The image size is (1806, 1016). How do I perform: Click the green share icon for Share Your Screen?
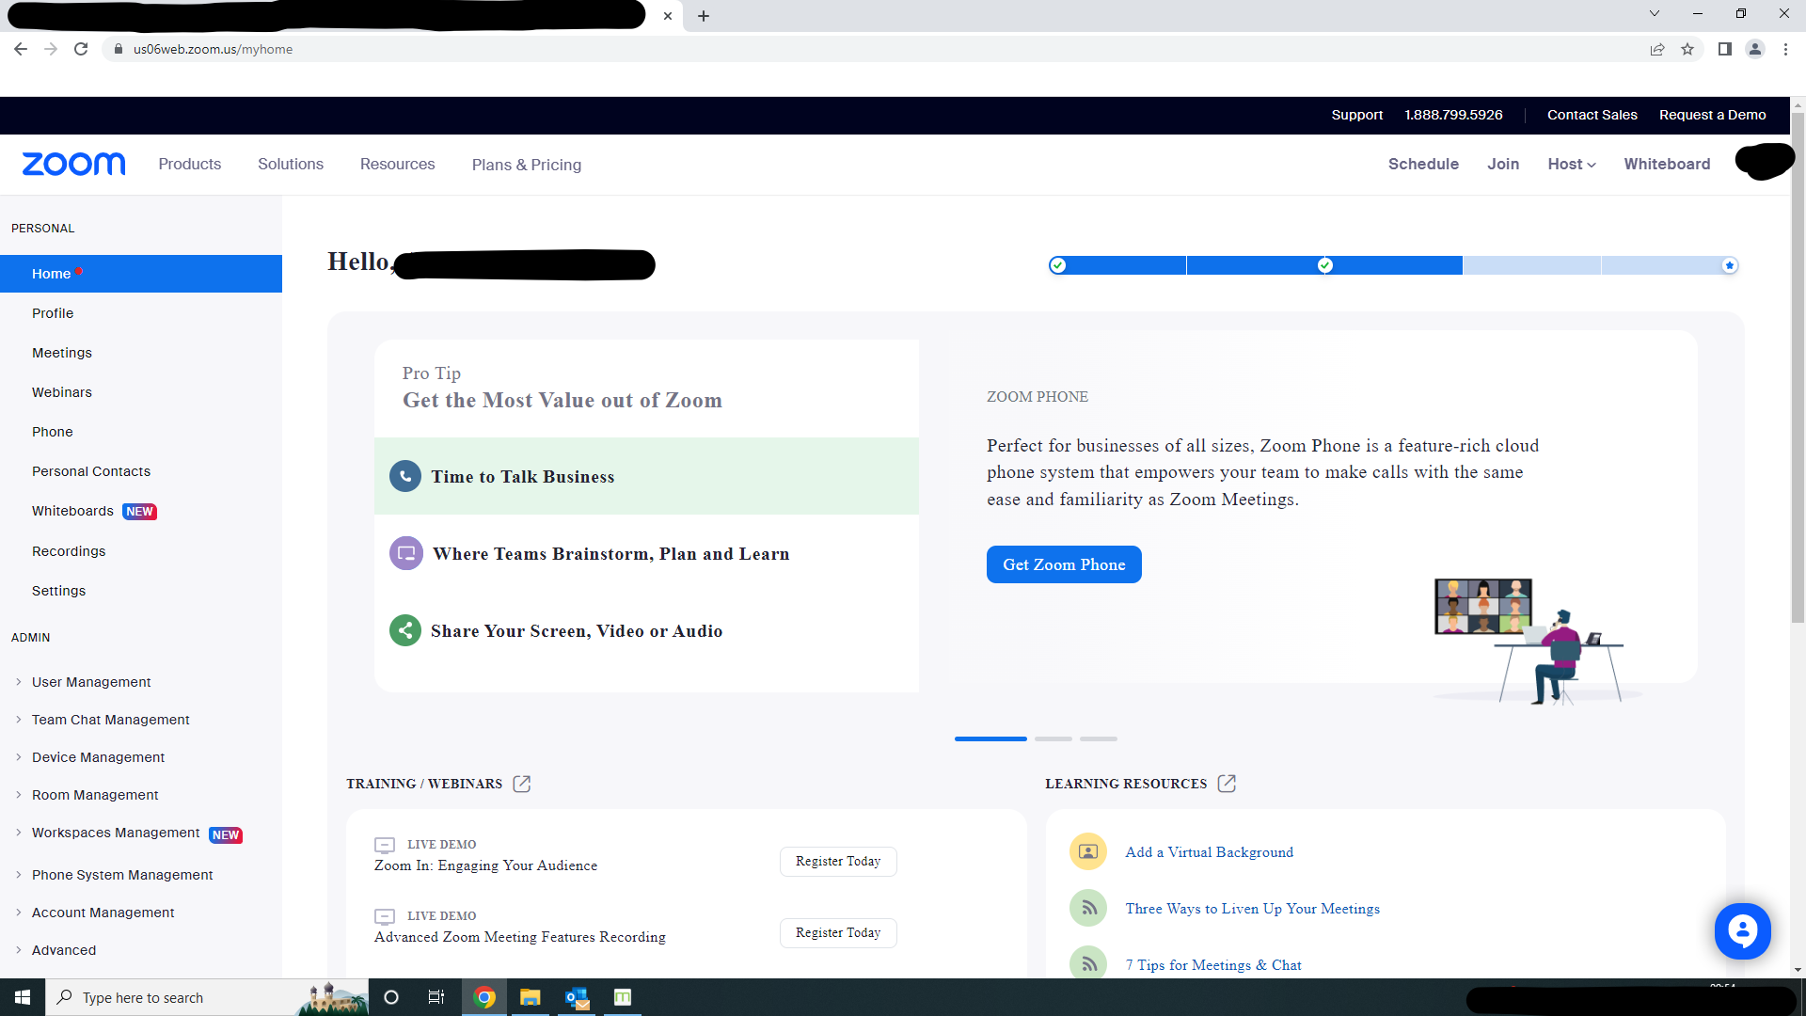[x=405, y=630]
